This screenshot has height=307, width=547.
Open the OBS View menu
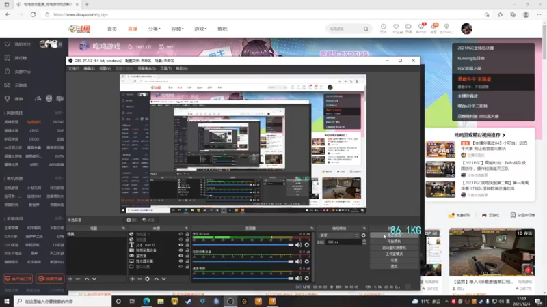point(105,69)
